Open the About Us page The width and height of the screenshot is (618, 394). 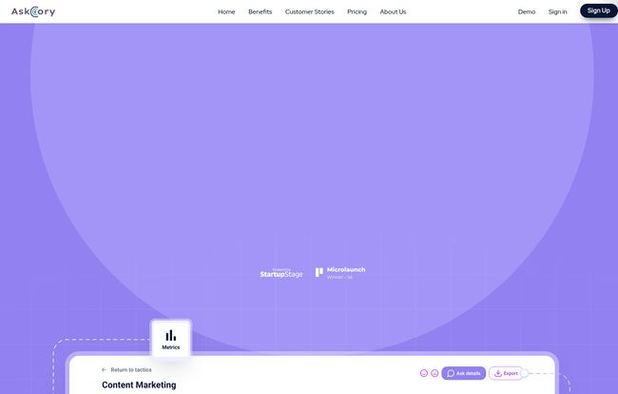tap(393, 11)
